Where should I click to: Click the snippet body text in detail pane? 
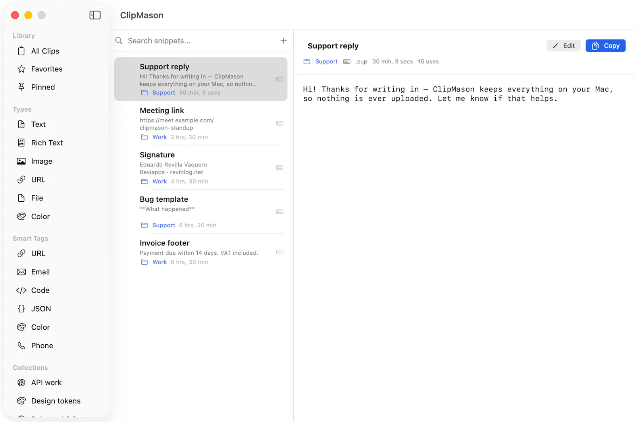[x=458, y=94]
